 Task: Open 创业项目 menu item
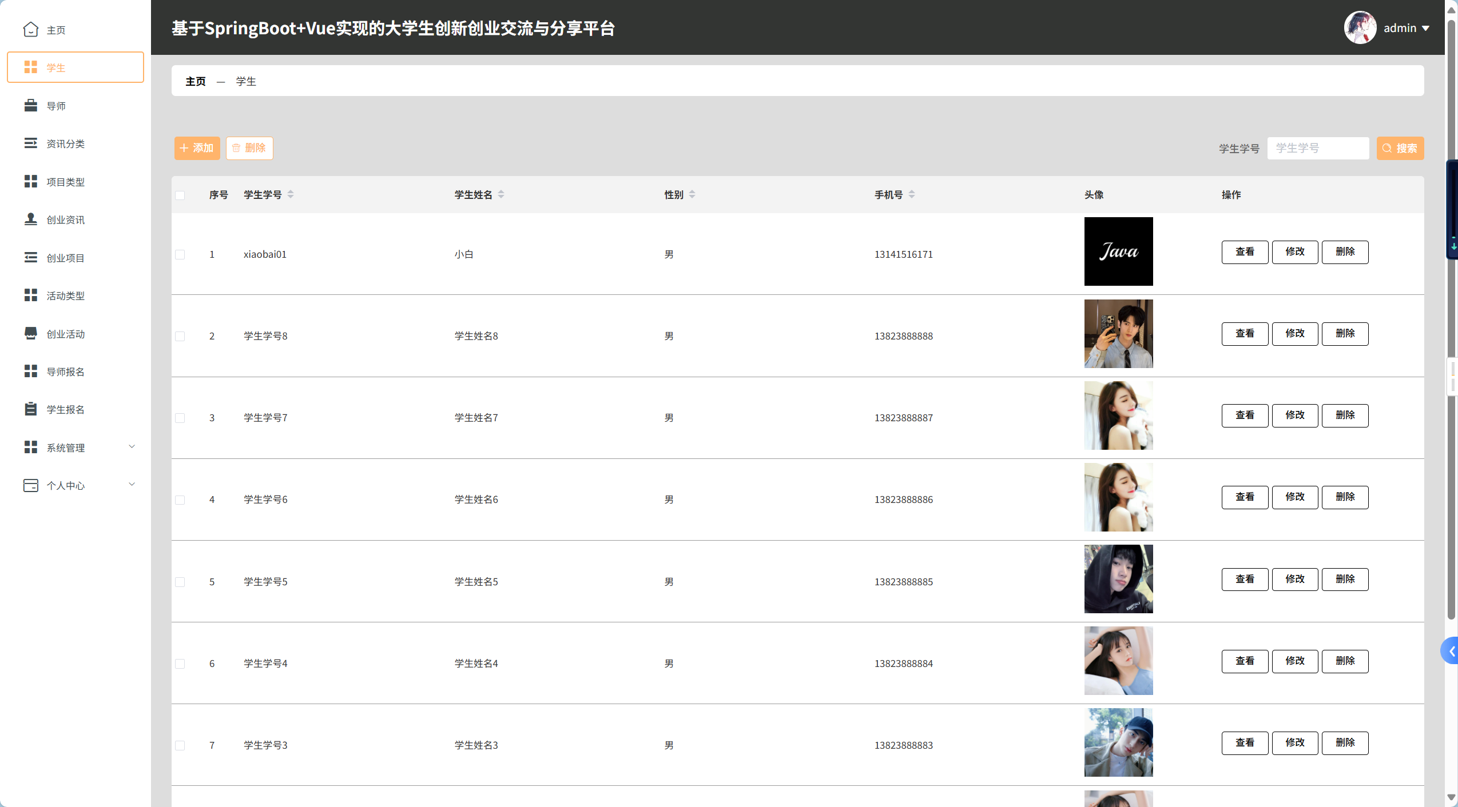click(x=65, y=258)
